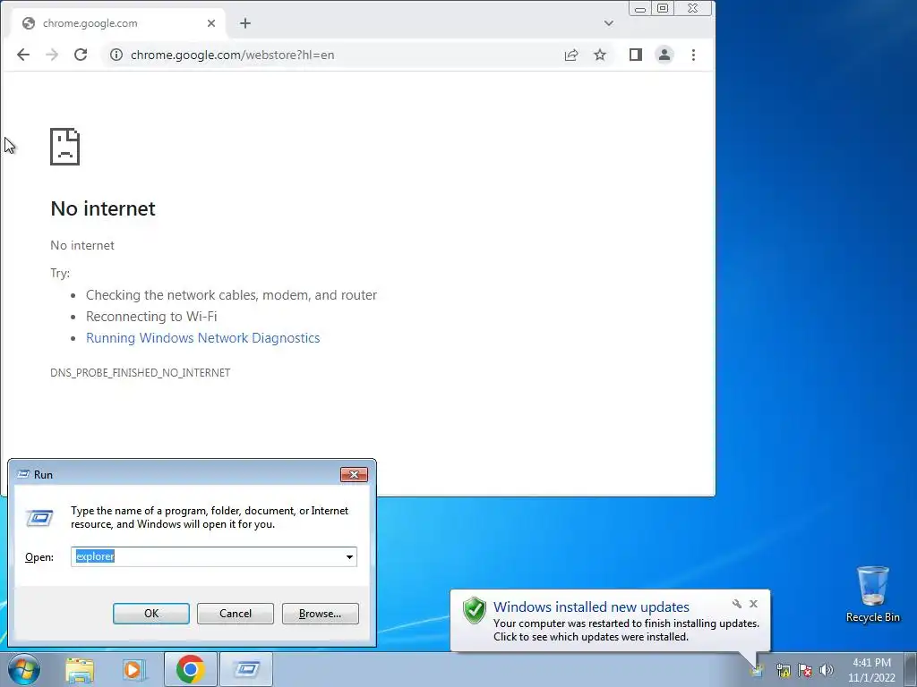
Task: Bookmark this tab with the star icon
Action: click(600, 55)
